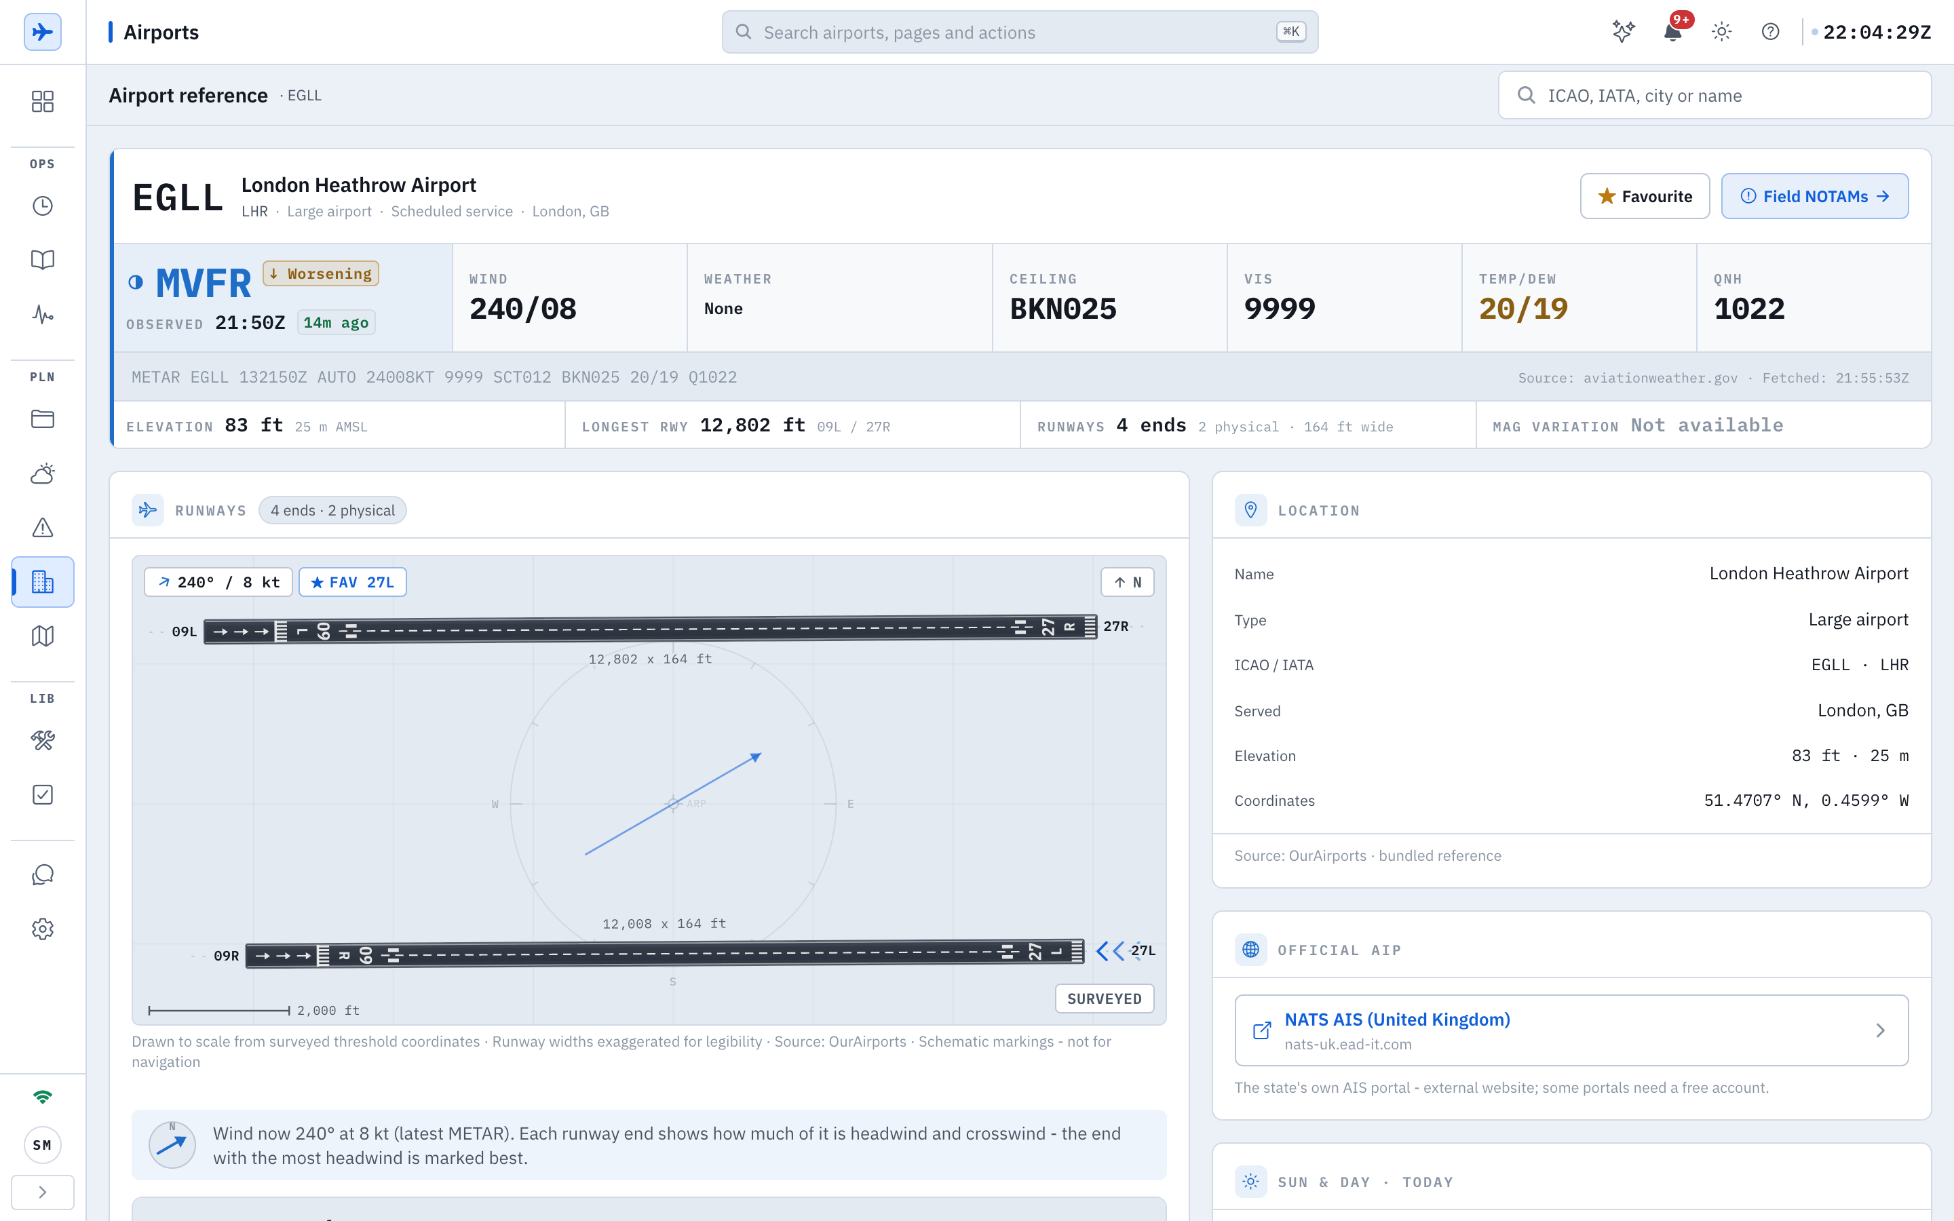Click the coordinates 51.4707° N, 0.4599° W
Image resolution: width=1954 pixels, height=1221 pixels.
(1805, 801)
